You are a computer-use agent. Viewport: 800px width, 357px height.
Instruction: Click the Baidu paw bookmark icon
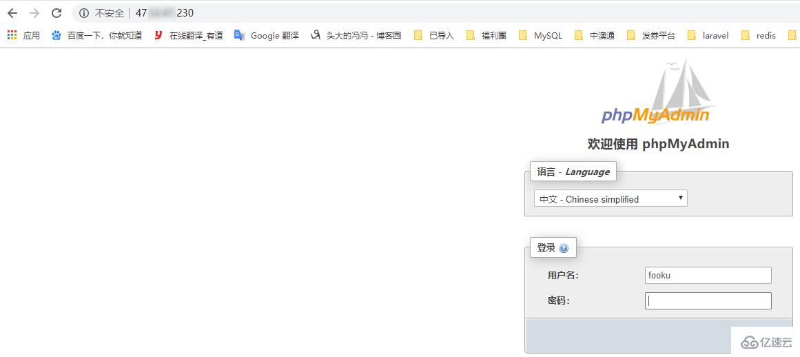pyautogui.click(x=56, y=36)
